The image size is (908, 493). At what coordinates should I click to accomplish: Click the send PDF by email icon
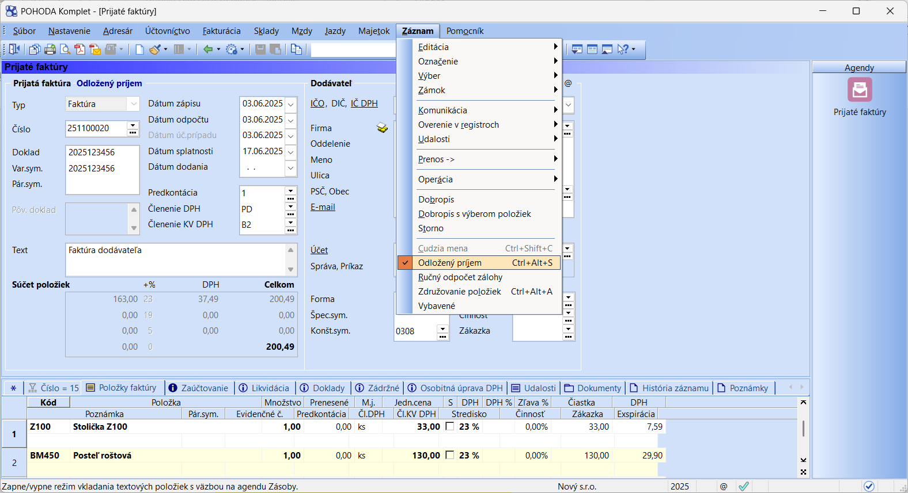click(x=95, y=49)
